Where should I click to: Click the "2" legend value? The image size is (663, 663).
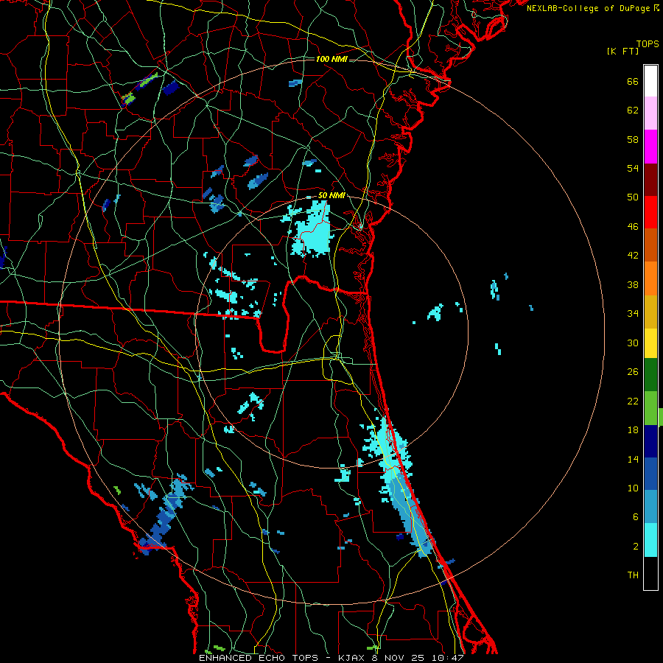(636, 547)
